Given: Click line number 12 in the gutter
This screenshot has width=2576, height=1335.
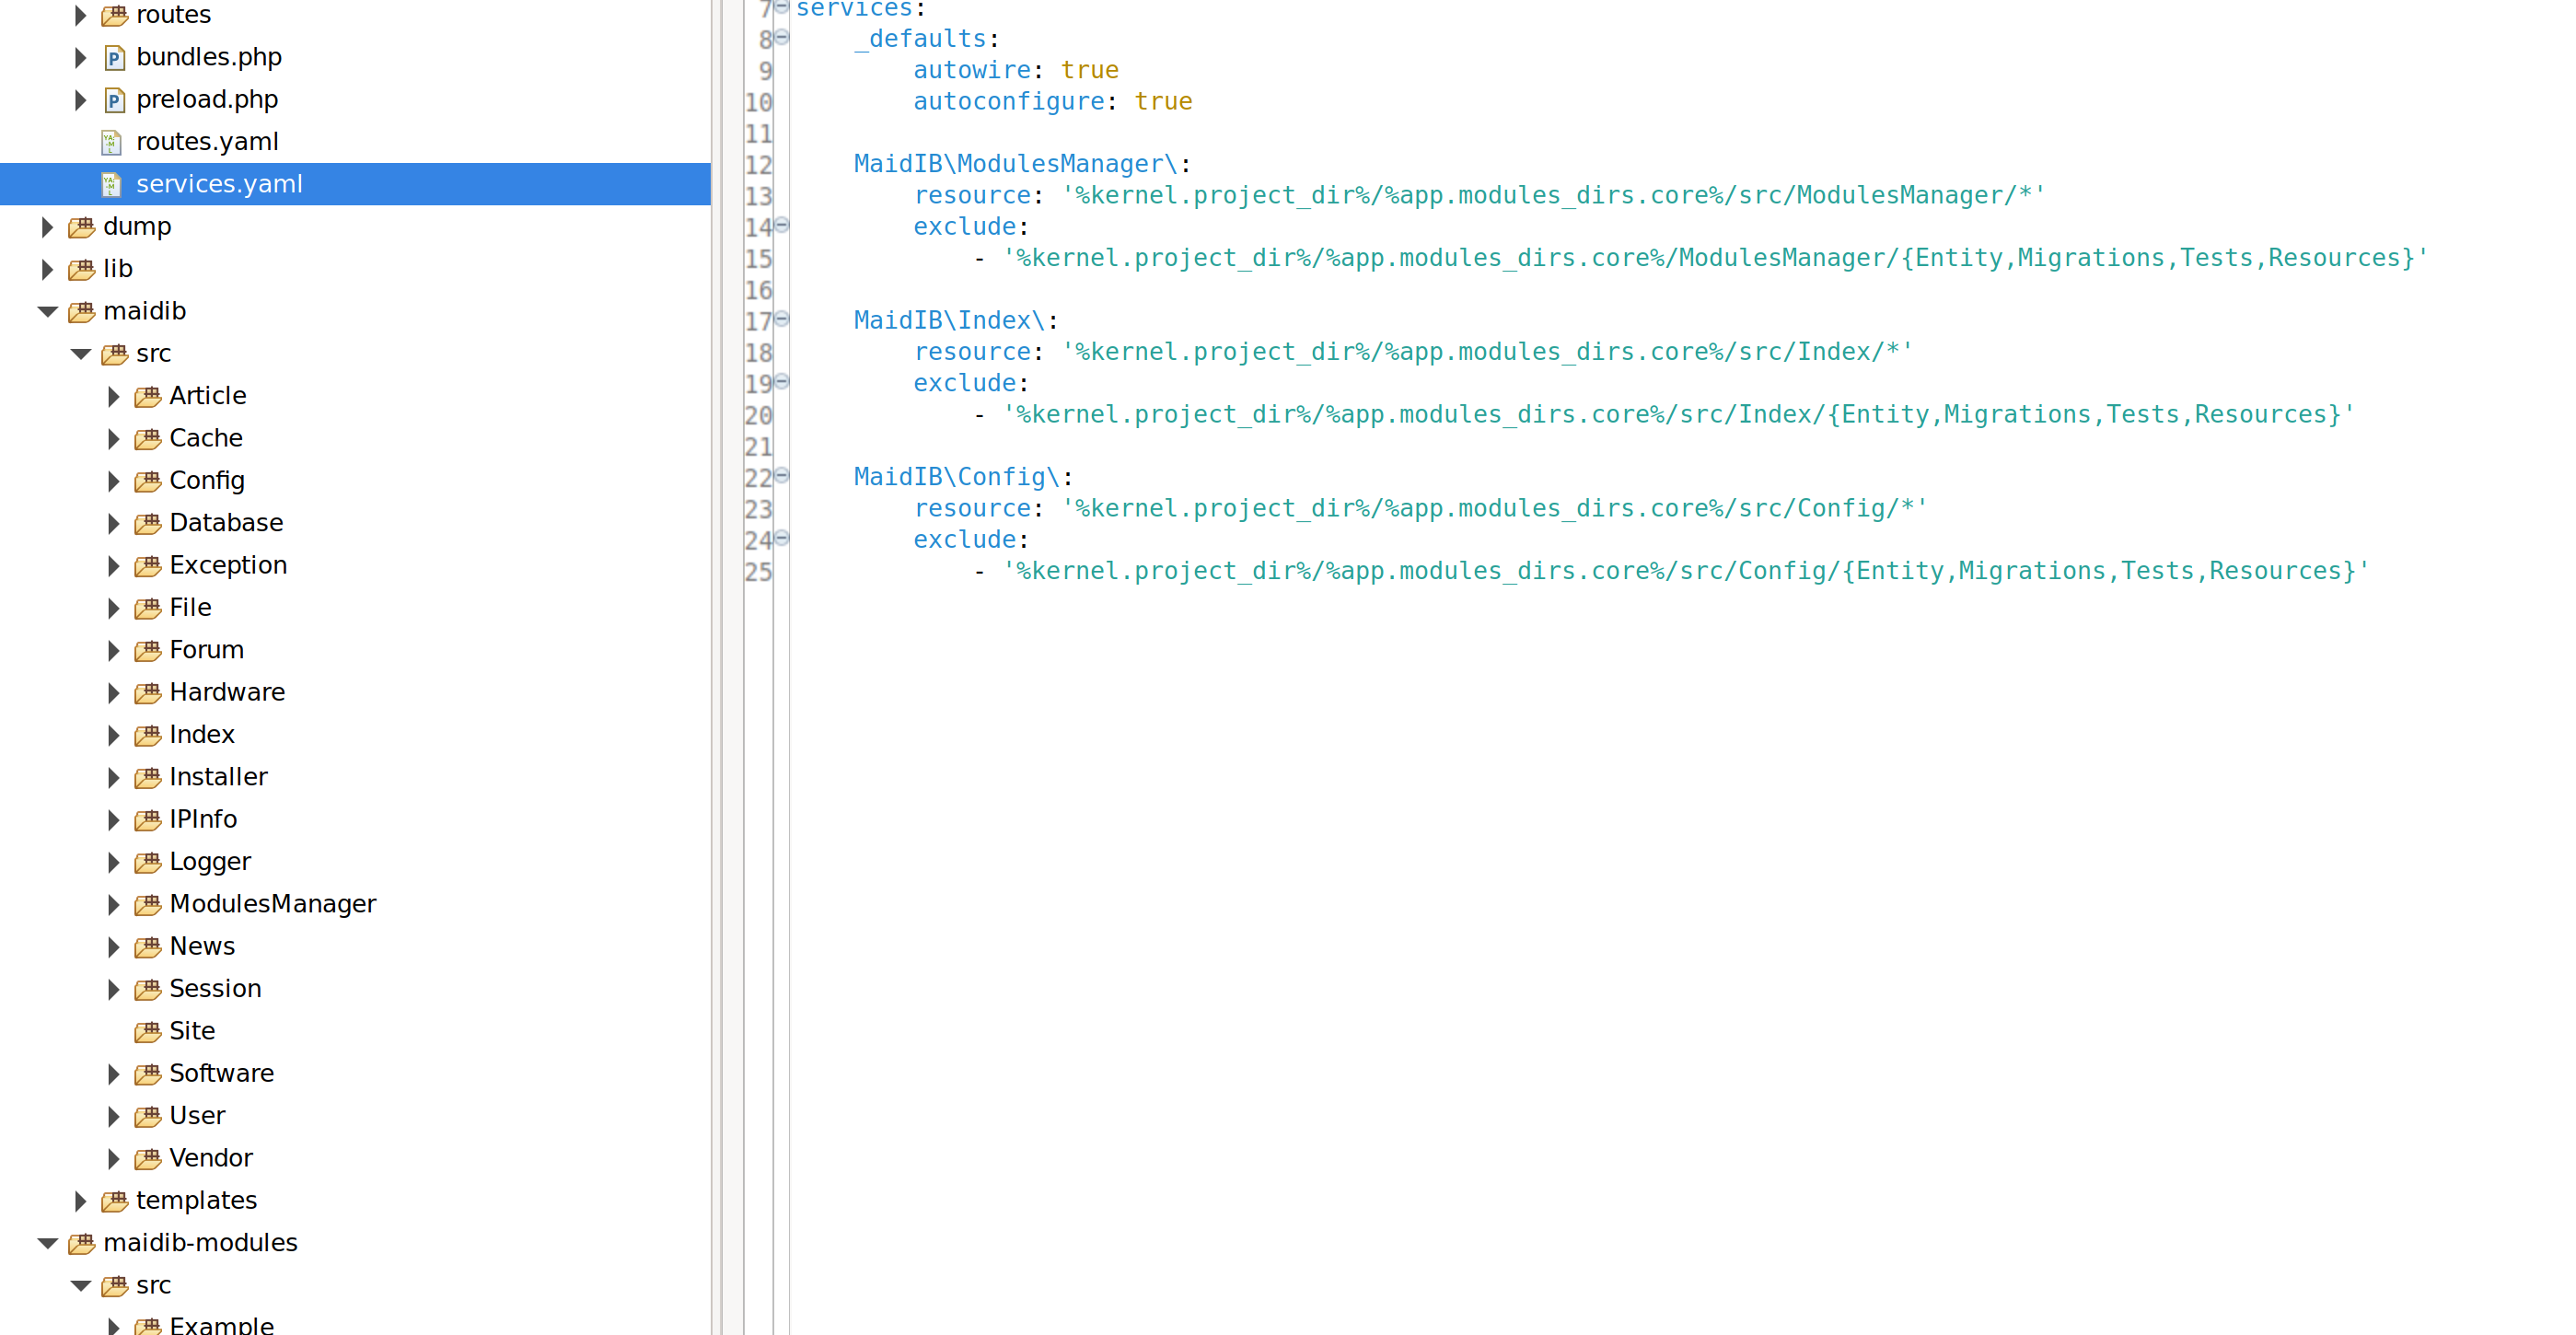Looking at the screenshot, I should [758, 165].
